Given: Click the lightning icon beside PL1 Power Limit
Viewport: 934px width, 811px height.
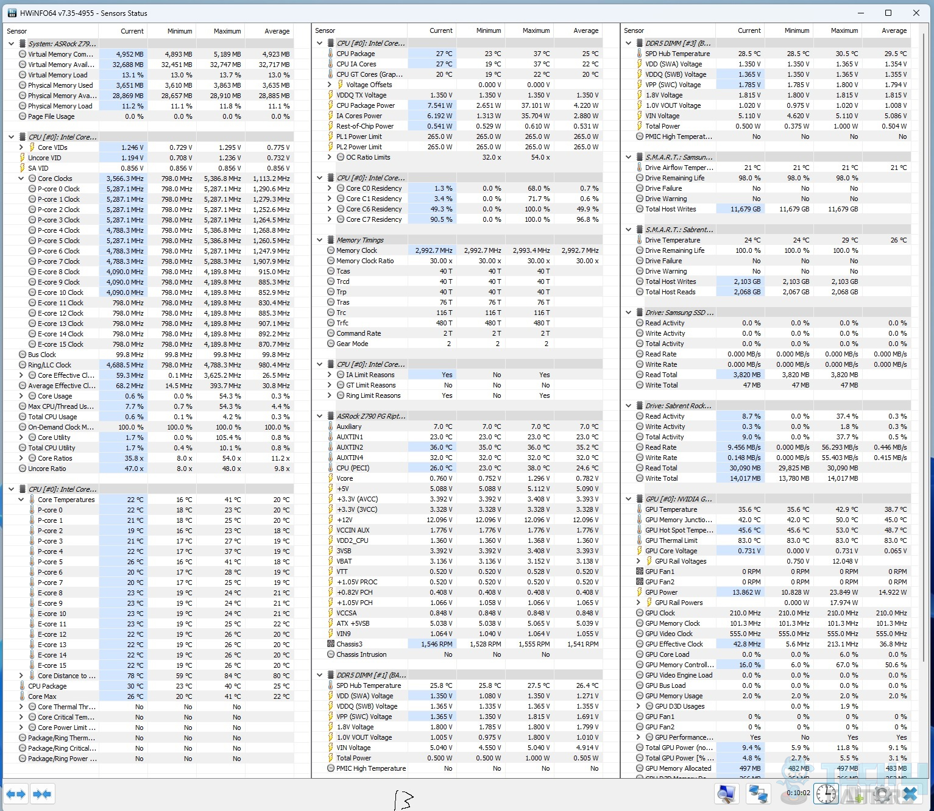Looking at the screenshot, I should coord(331,136).
